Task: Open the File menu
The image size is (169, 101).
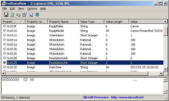Action: (x=5, y=9)
